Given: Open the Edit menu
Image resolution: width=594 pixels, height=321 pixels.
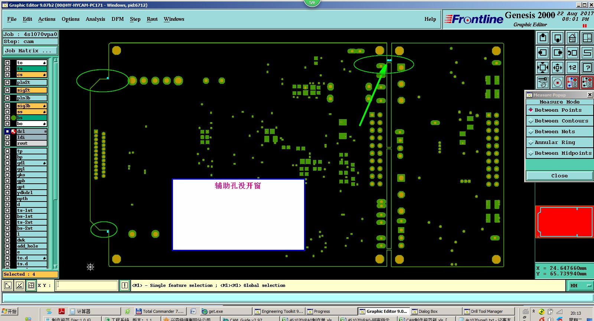Looking at the screenshot, I should coord(27,19).
